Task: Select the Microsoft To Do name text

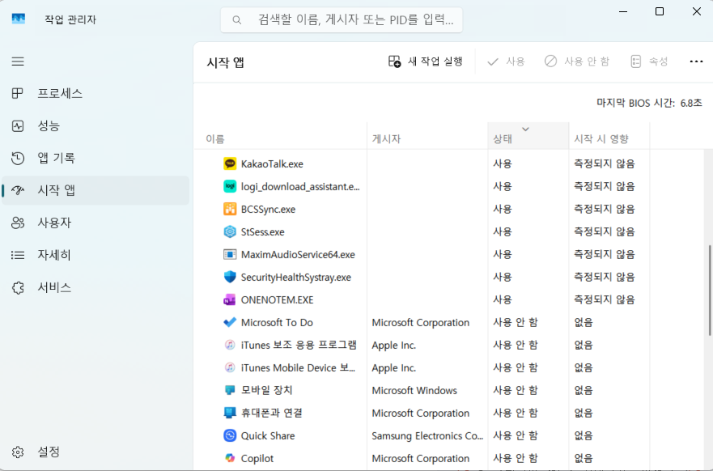Action: pyautogui.click(x=277, y=323)
